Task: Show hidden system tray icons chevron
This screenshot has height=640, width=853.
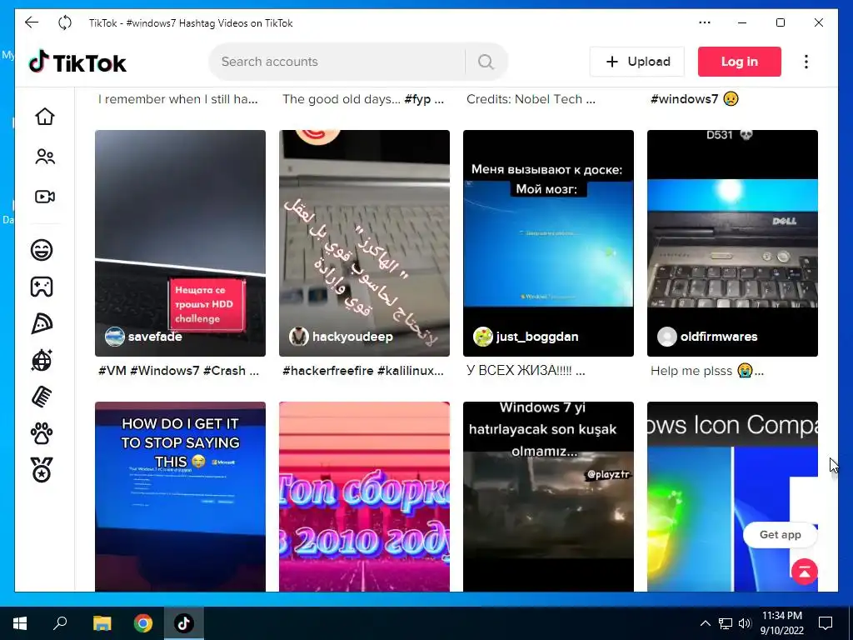Action: coord(705,623)
